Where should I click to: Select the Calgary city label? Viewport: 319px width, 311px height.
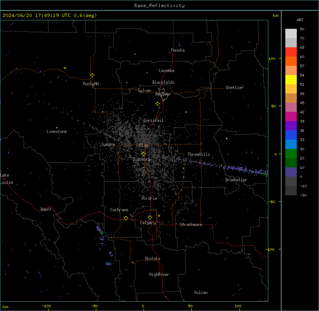click(148, 223)
